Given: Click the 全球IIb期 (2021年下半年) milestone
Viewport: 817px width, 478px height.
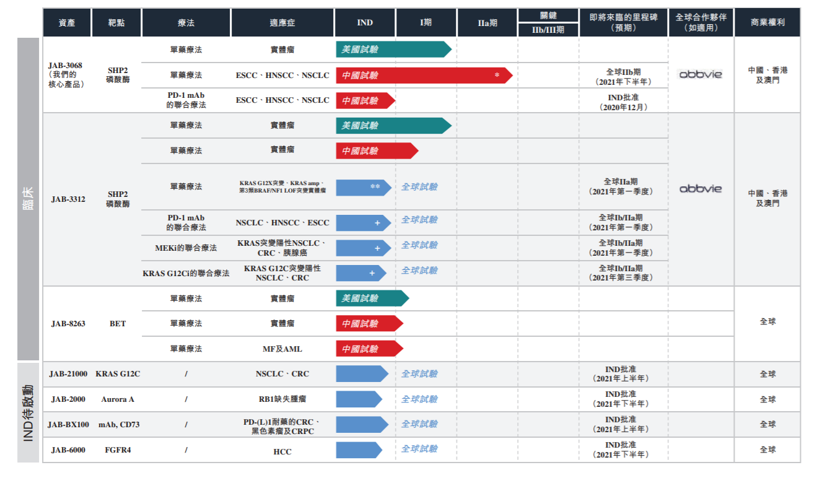Looking at the screenshot, I should (x=624, y=77).
